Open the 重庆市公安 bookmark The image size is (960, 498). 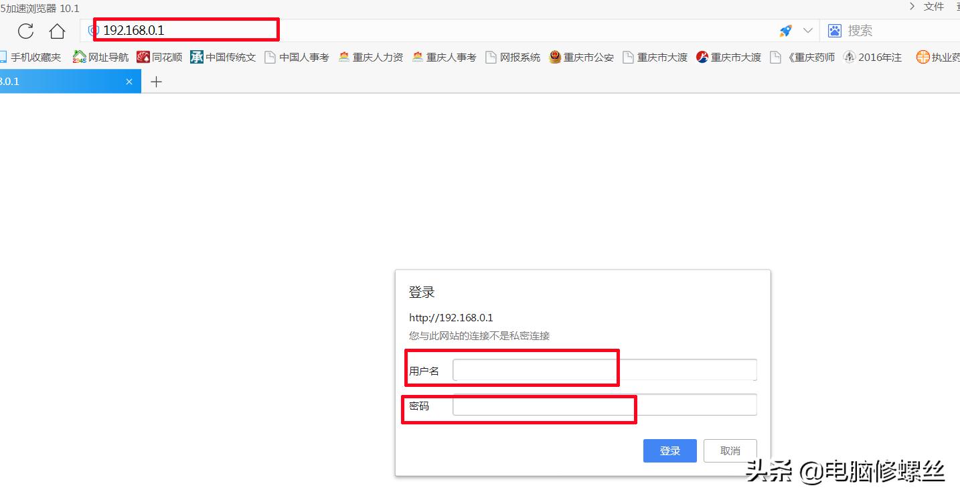pos(581,57)
